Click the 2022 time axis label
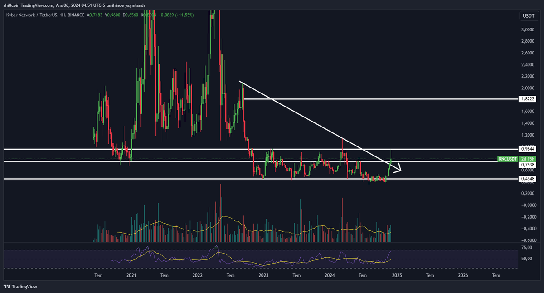This screenshot has width=544, height=293. (197, 275)
